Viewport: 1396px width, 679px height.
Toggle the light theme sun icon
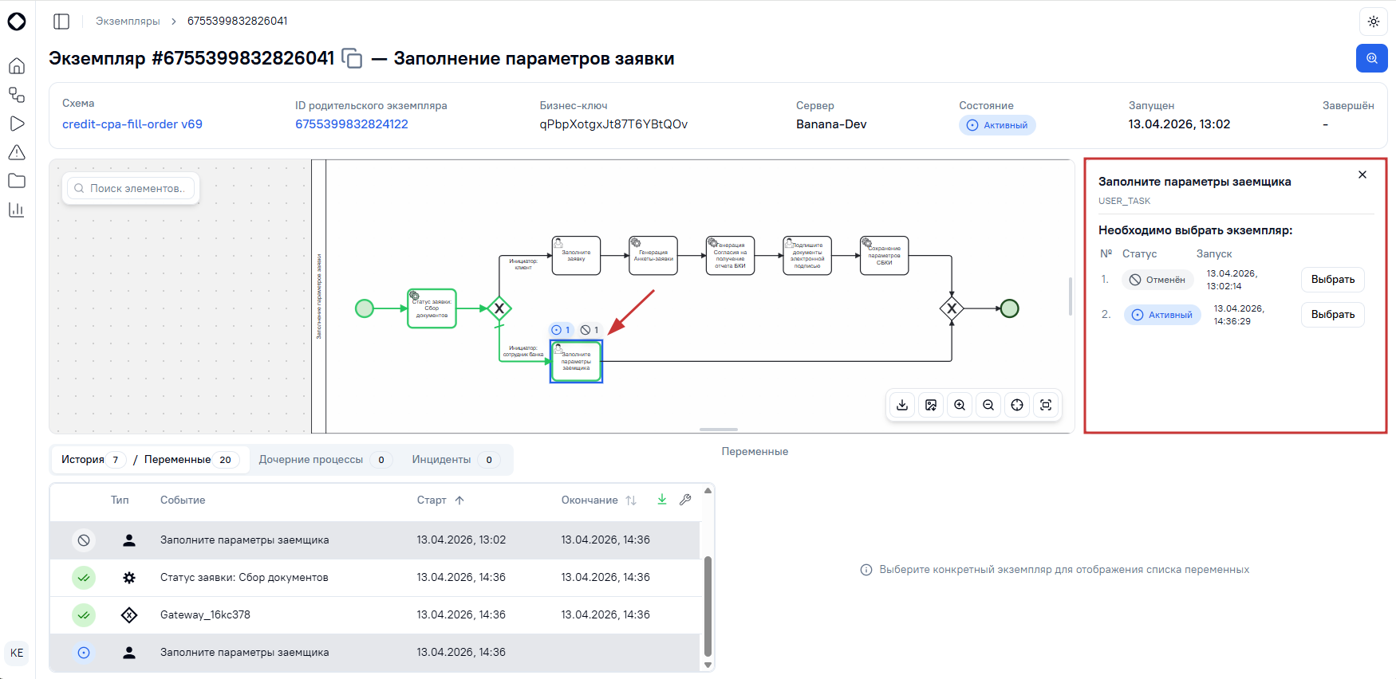pyautogui.click(x=1374, y=22)
